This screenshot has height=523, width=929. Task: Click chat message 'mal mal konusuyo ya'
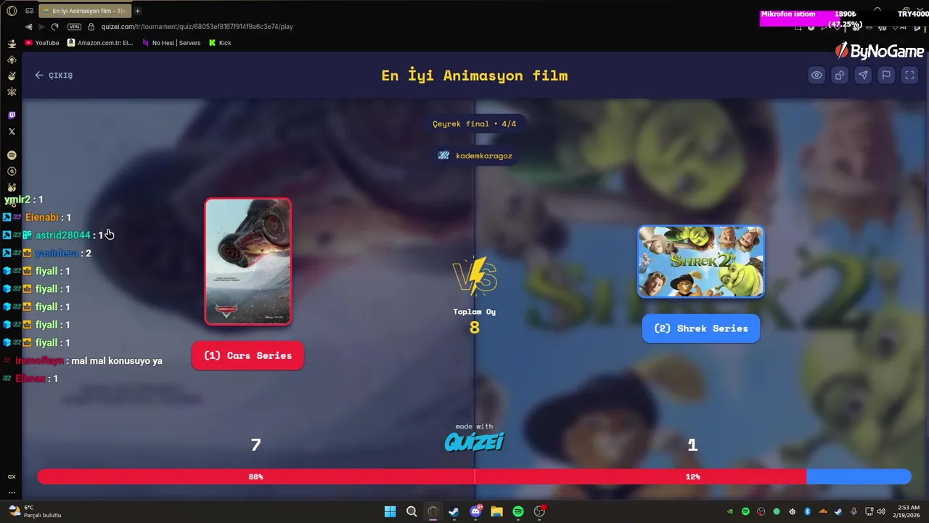pyautogui.click(x=117, y=361)
